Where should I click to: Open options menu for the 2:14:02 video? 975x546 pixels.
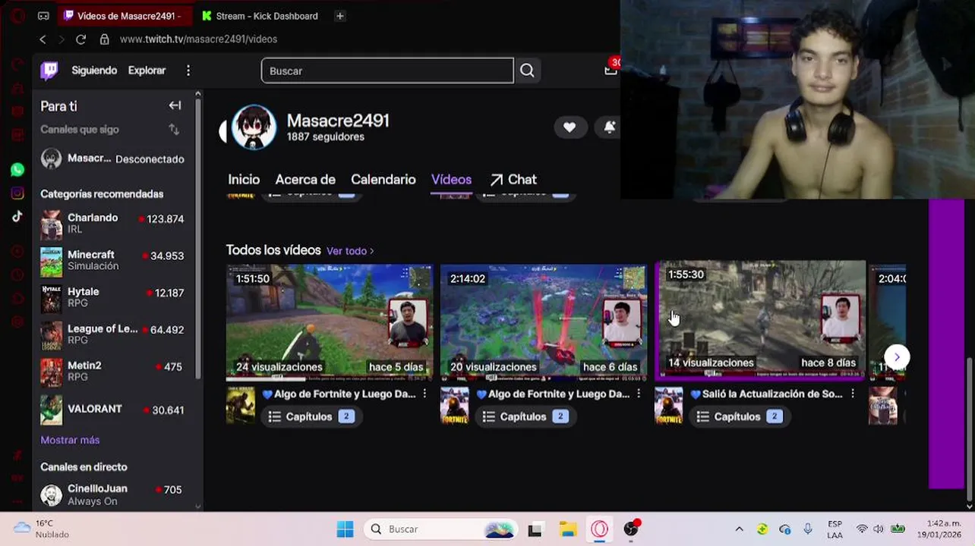639,394
